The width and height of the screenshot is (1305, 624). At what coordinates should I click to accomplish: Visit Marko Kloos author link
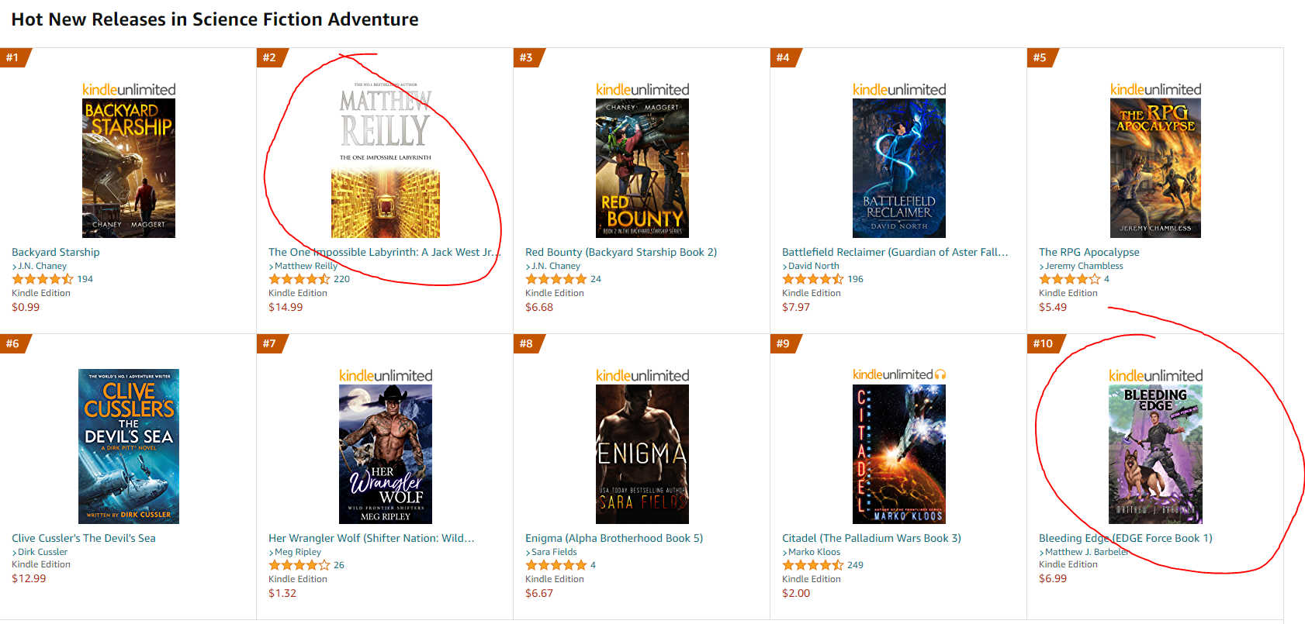pos(814,552)
